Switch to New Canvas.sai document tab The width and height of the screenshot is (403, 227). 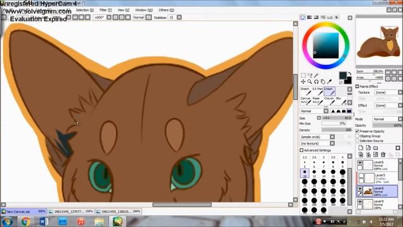[x=24, y=211]
